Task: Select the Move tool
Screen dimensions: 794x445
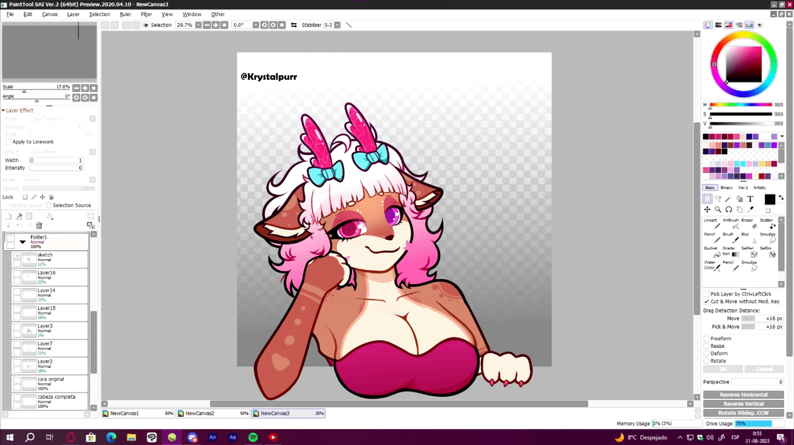Action: (707, 210)
